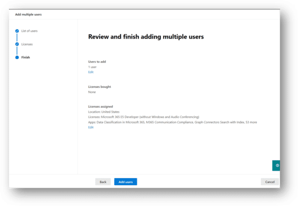Click Edit under Users to add
This screenshot has height=206, width=298.
(x=90, y=72)
